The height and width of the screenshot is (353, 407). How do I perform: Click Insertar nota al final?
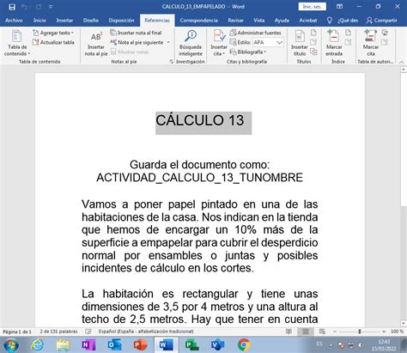coord(137,33)
